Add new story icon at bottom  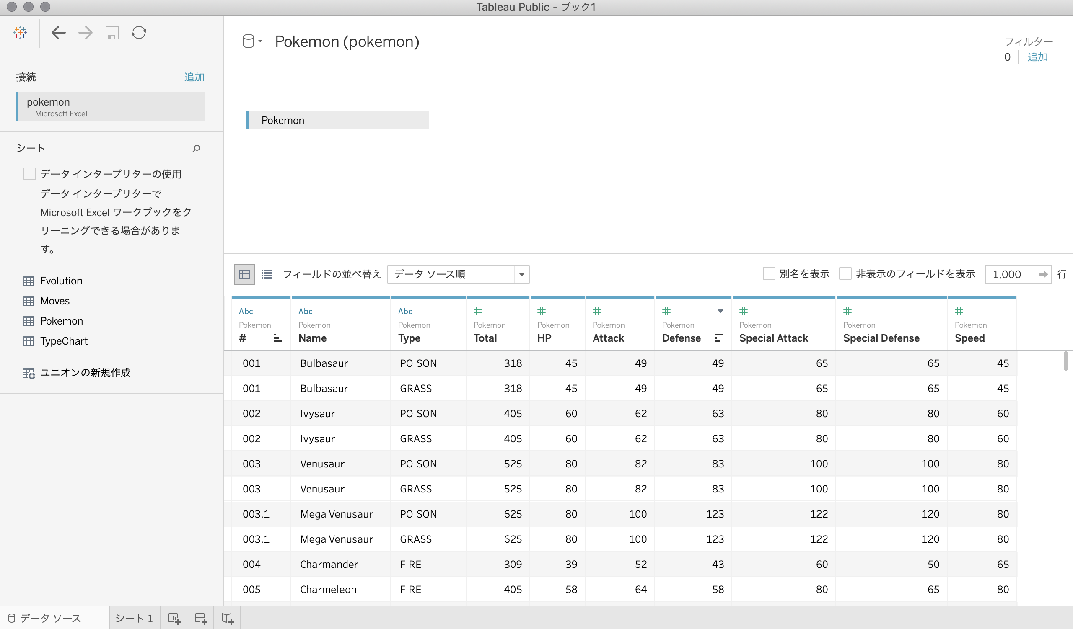pyautogui.click(x=228, y=619)
